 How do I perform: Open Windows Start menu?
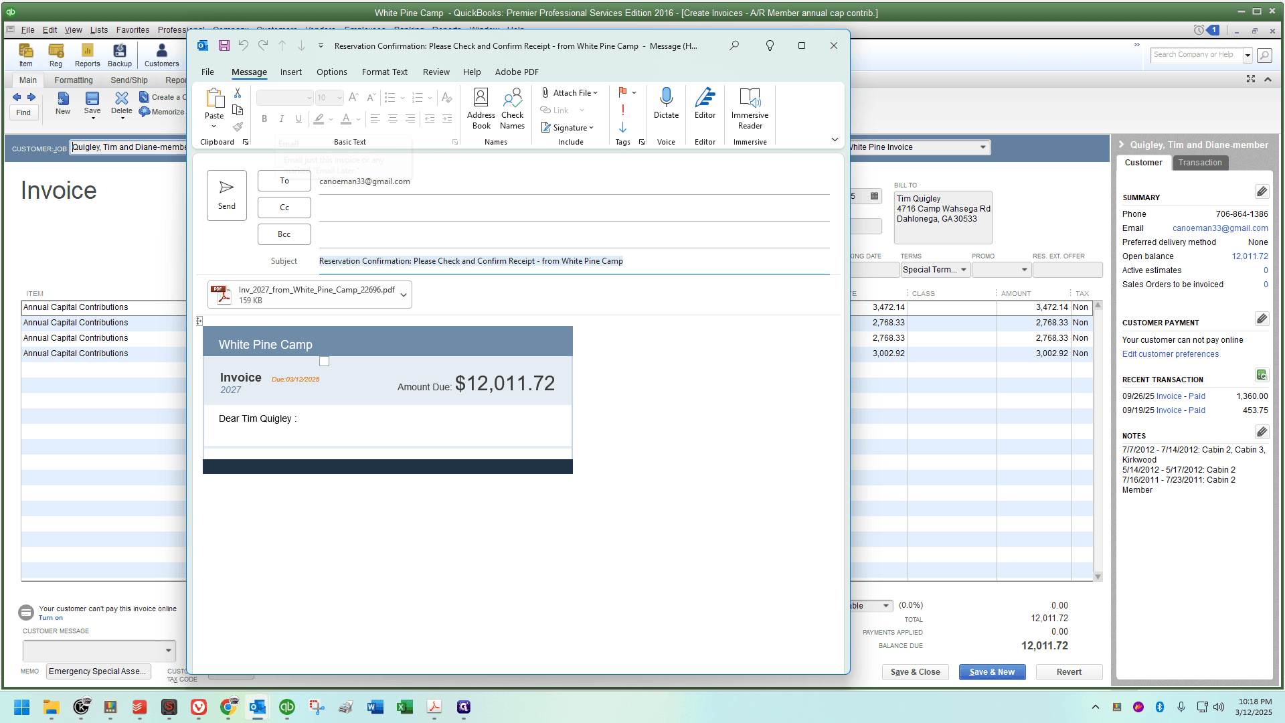21,707
